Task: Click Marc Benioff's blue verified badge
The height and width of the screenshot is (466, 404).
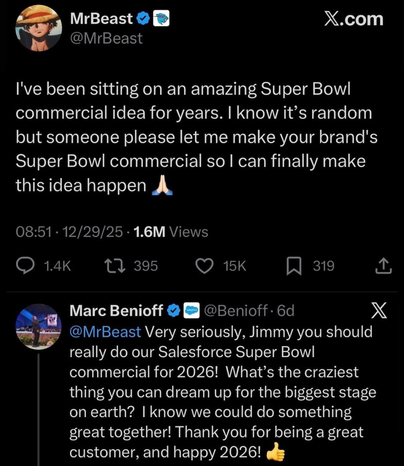Action: 174,311
